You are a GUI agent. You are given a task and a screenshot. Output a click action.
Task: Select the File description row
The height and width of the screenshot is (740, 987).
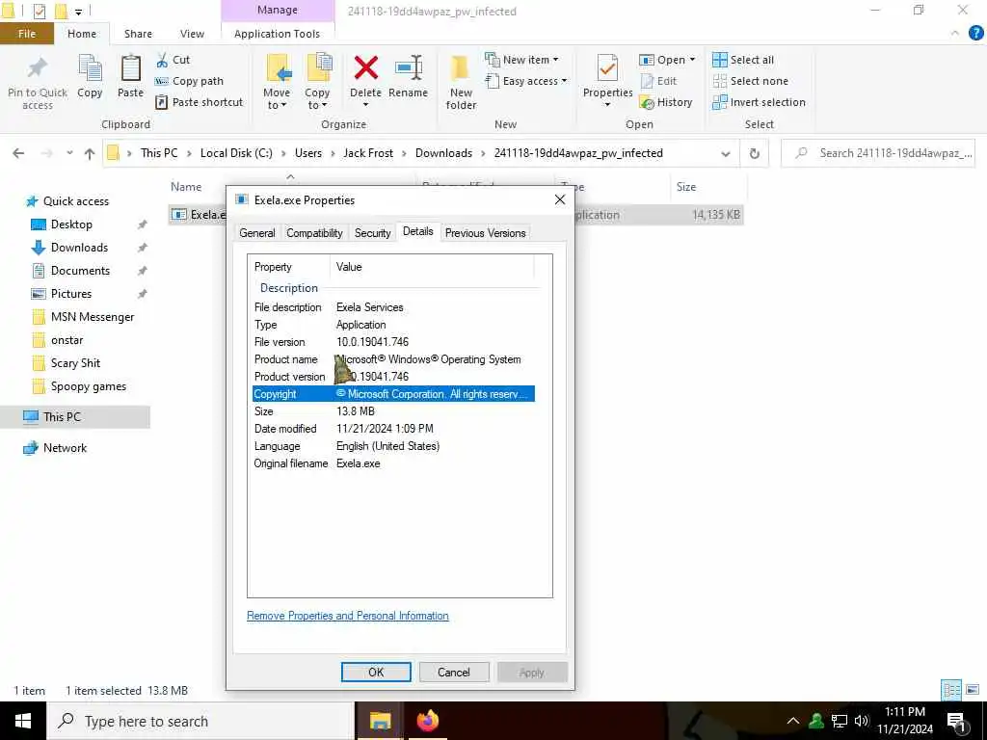[x=393, y=307]
